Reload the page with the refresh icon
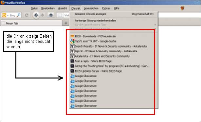The height and width of the screenshot is (122, 201). tap(27, 15)
